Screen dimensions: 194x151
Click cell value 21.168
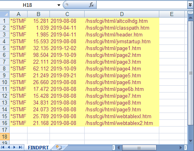(38, 123)
